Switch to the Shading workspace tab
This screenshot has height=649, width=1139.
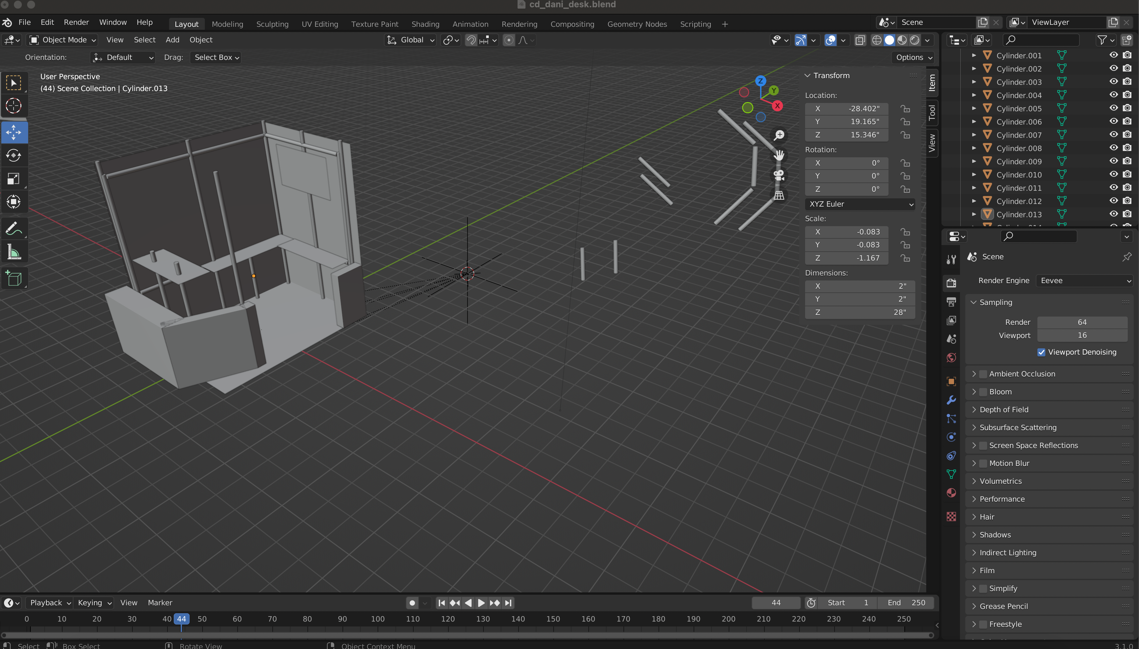[x=425, y=24]
